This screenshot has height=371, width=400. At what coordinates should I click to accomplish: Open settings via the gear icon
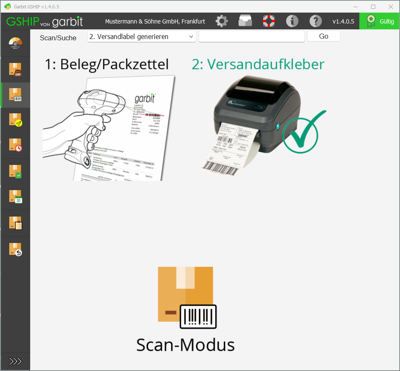(221, 21)
